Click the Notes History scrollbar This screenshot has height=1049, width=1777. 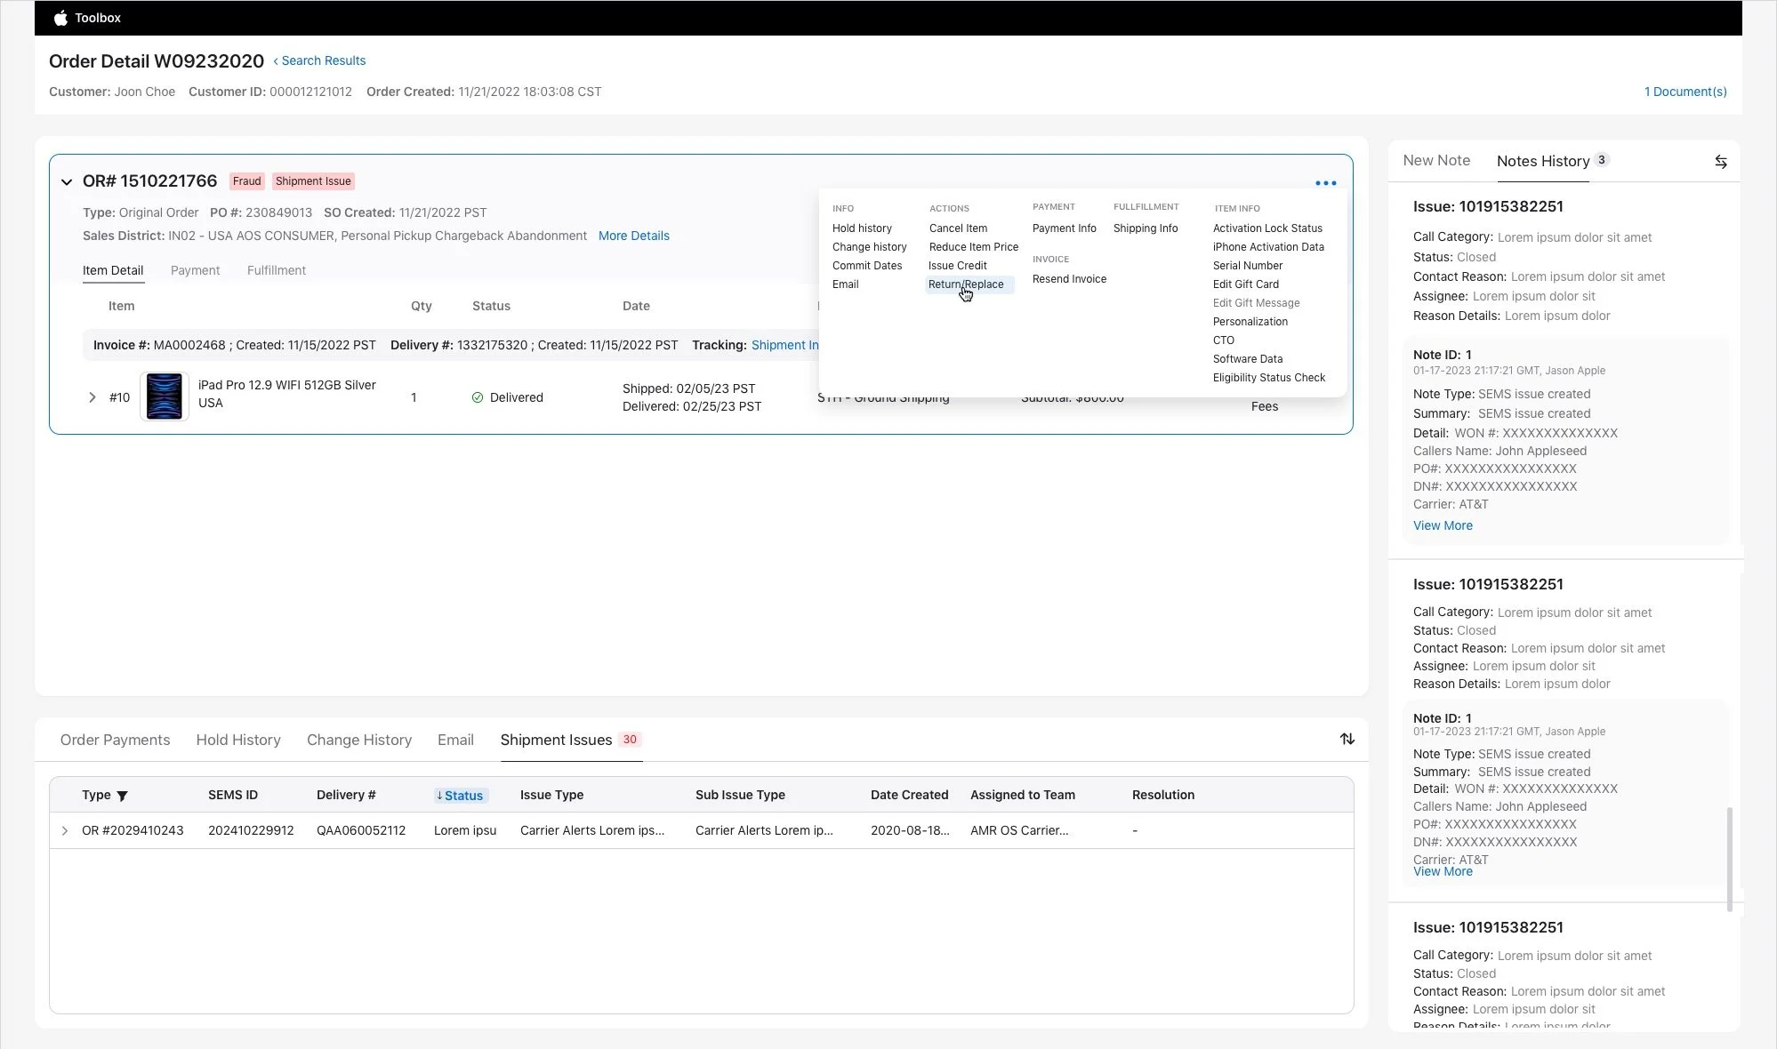coord(1729,858)
